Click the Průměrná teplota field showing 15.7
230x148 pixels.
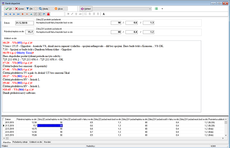(30, 32)
